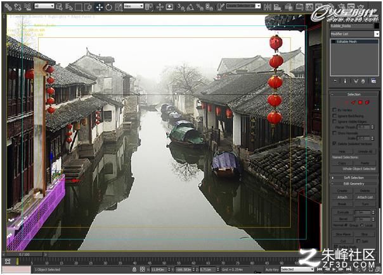This screenshot has height=275, width=383.
Task: Click the Mirror tool icon
Action: [268, 7]
